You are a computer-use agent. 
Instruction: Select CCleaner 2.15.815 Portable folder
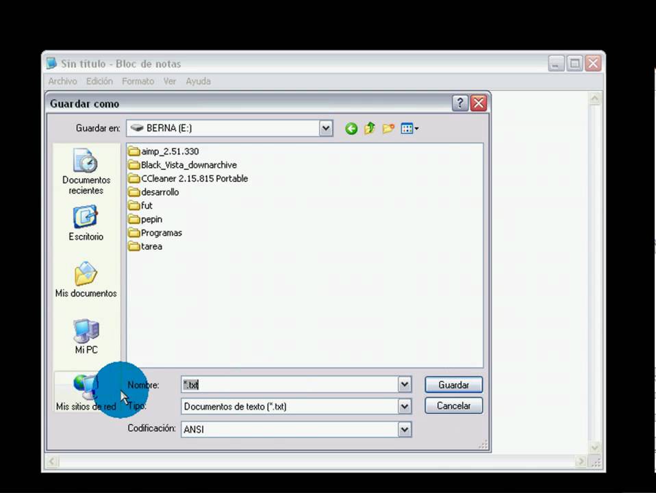188,178
